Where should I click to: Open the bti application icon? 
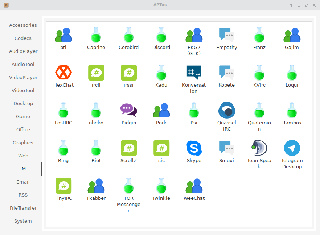[x=63, y=35]
